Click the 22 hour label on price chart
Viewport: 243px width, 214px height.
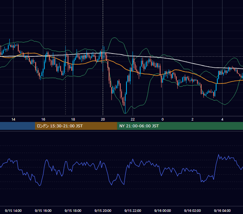coord(133,119)
